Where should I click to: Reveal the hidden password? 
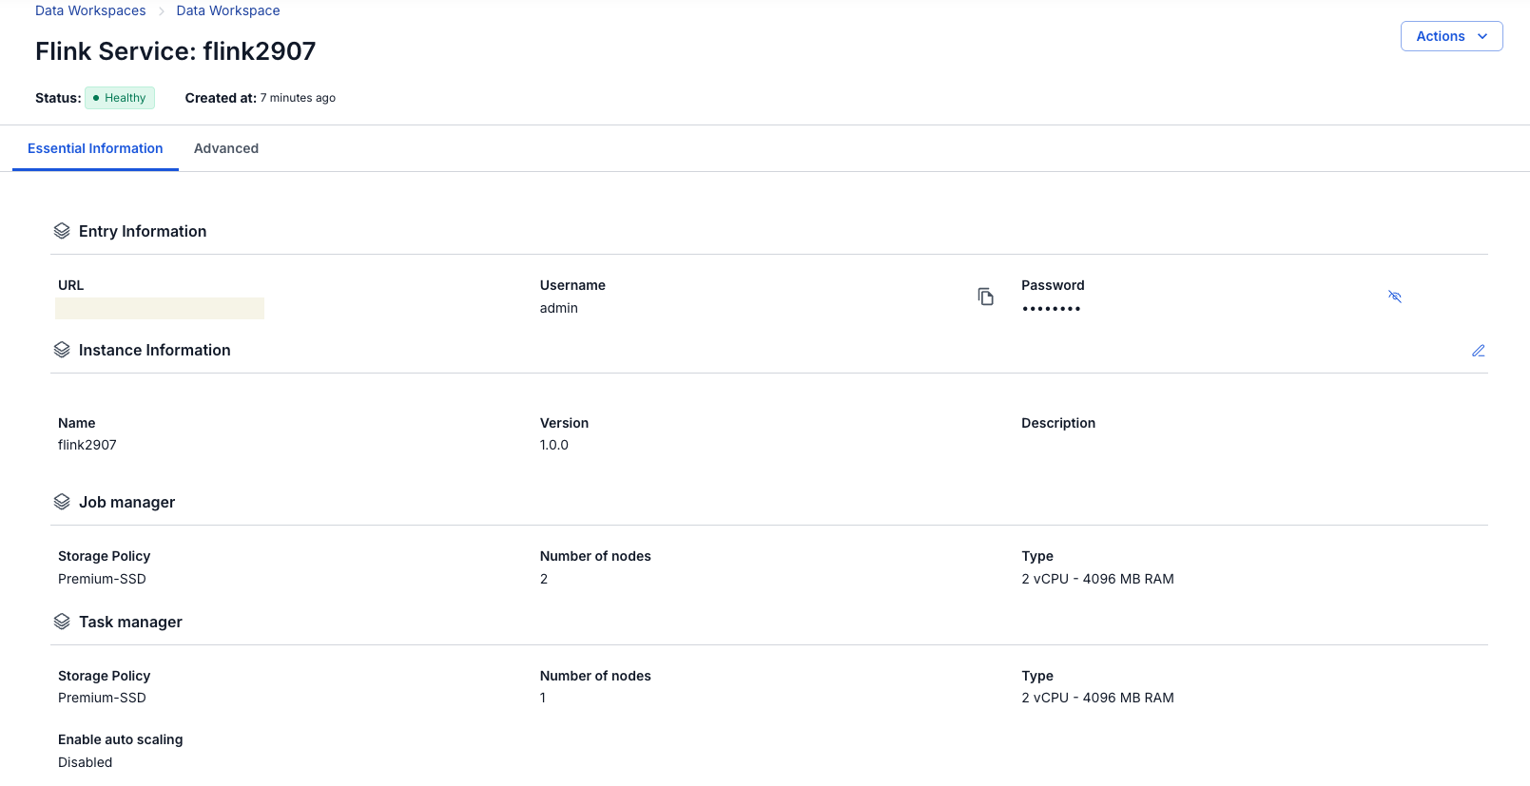pyautogui.click(x=1395, y=297)
